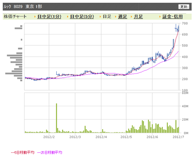Click the 2012/7 date axis label
This screenshot has height=156, width=193.
178,137
